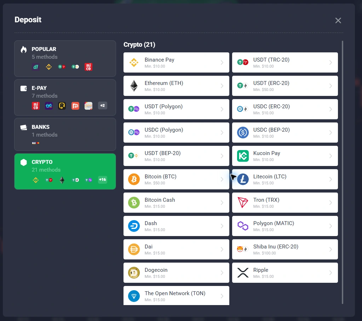Viewport: 362px width, 321px height.
Task: Choose Dai deposit method
Action: tap(176, 250)
